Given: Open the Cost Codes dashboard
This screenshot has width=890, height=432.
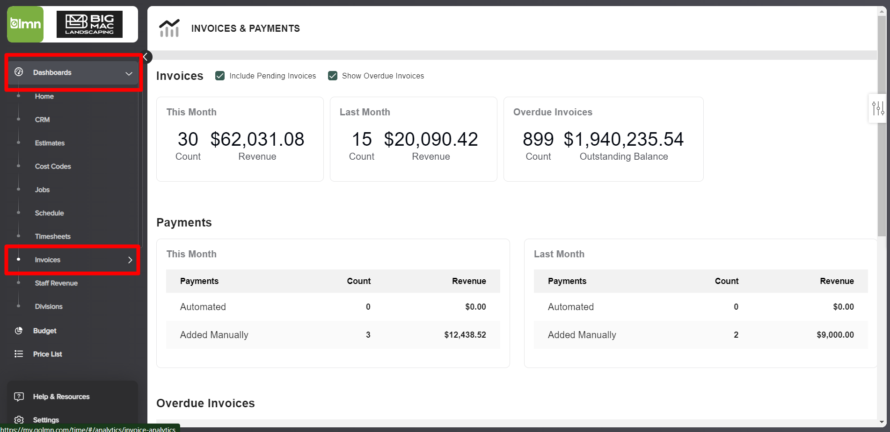Looking at the screenshot, I should click(53, 166).
